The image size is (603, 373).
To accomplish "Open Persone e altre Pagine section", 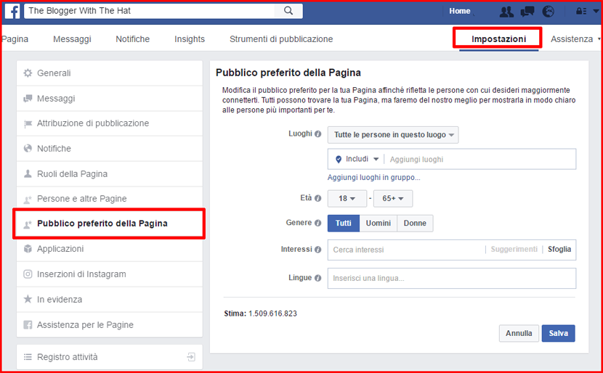I will click(x=110, y=199).
